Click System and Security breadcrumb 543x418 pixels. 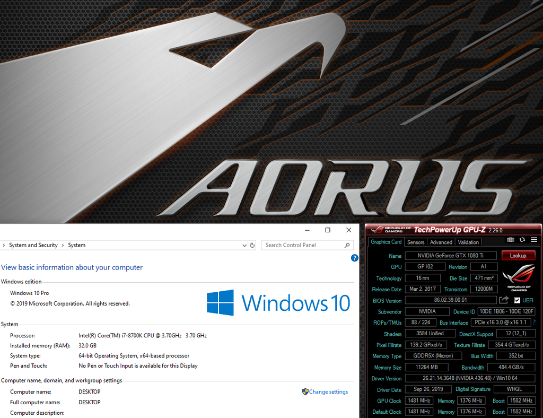pyautogui.click(x=33, y=245)
